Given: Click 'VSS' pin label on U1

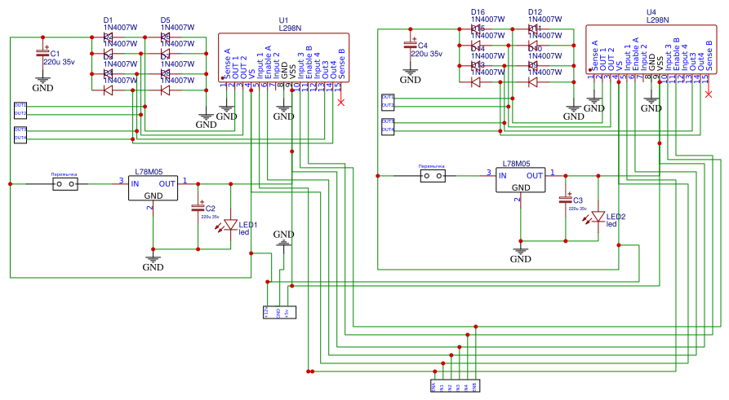Looking at the screenshot, I should click(x=292, y=72).
